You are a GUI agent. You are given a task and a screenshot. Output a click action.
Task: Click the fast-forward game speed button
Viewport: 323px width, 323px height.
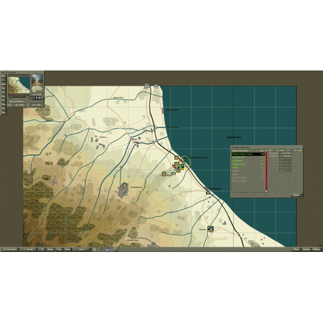point(36,98)
